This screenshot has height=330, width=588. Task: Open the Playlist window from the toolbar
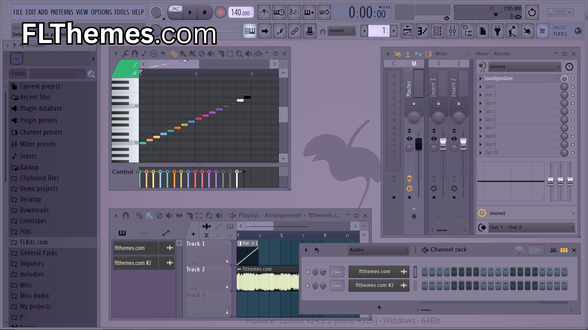click(407, 31)
